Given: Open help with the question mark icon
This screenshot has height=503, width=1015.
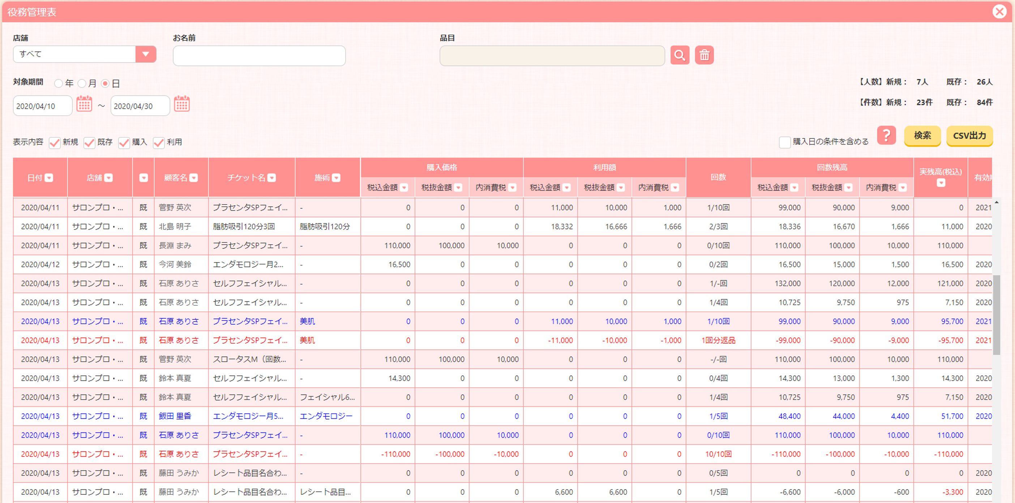Looking at the screenshot, I should click(887, 136).
